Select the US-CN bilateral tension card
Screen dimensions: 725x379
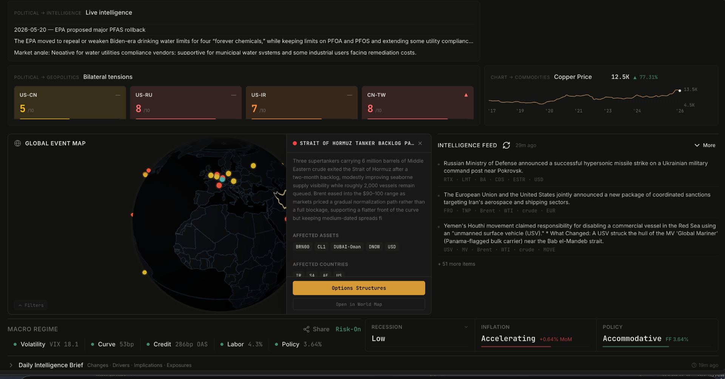click(x=70, y=103)
